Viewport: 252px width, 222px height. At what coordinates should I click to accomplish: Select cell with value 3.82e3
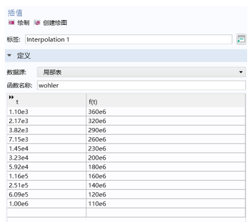(47, 130)
